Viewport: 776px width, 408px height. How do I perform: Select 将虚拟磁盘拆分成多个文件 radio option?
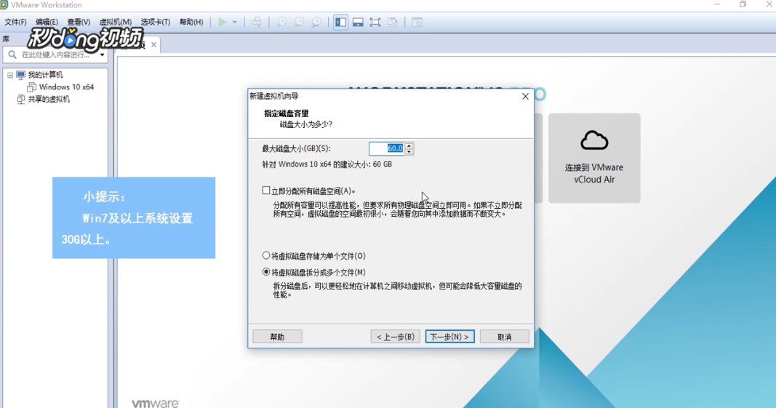click(x=266, y=272)
